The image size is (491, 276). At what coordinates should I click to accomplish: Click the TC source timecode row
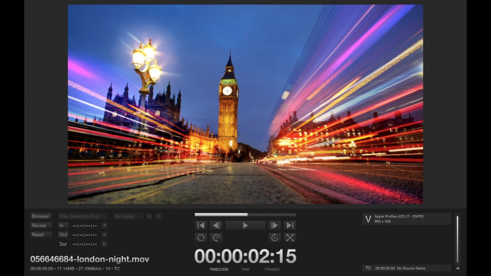(407, 268)
